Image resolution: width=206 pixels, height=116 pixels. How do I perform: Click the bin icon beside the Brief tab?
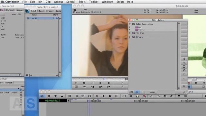[x=27, y=11]
